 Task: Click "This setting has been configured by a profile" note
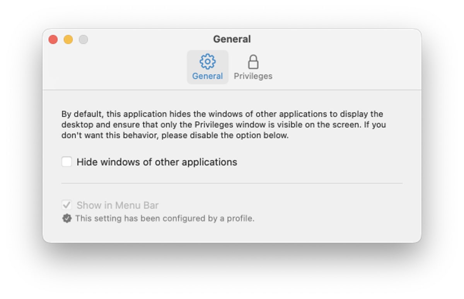(x=165, y=219)
